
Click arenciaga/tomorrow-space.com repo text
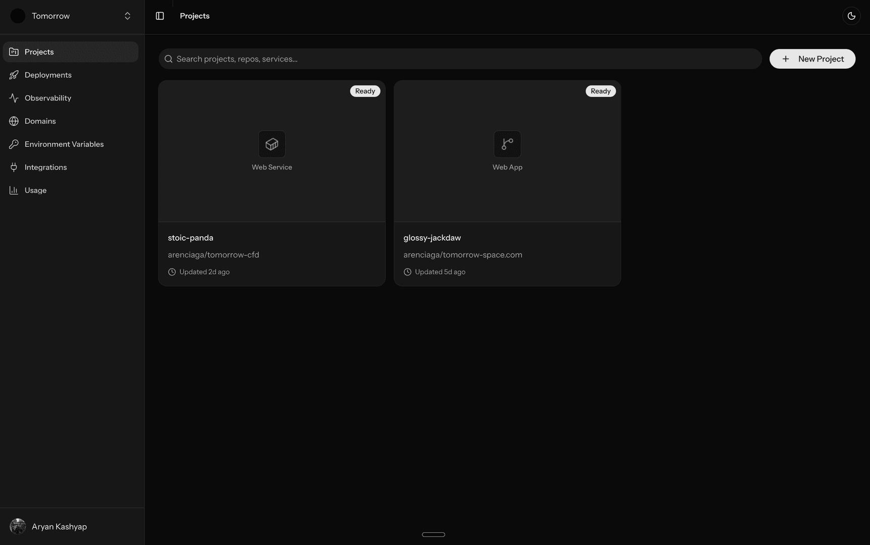(463, 255)
